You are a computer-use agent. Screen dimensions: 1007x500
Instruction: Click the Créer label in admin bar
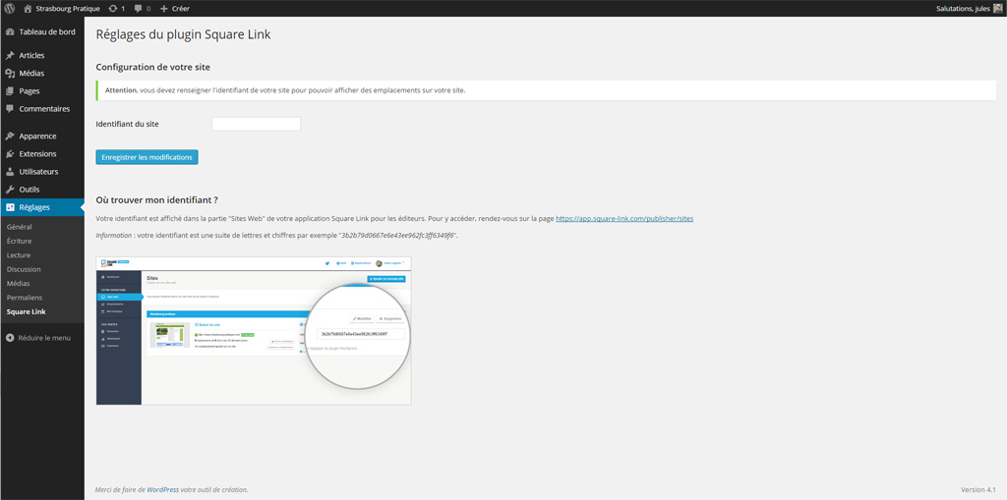[181, 8]
